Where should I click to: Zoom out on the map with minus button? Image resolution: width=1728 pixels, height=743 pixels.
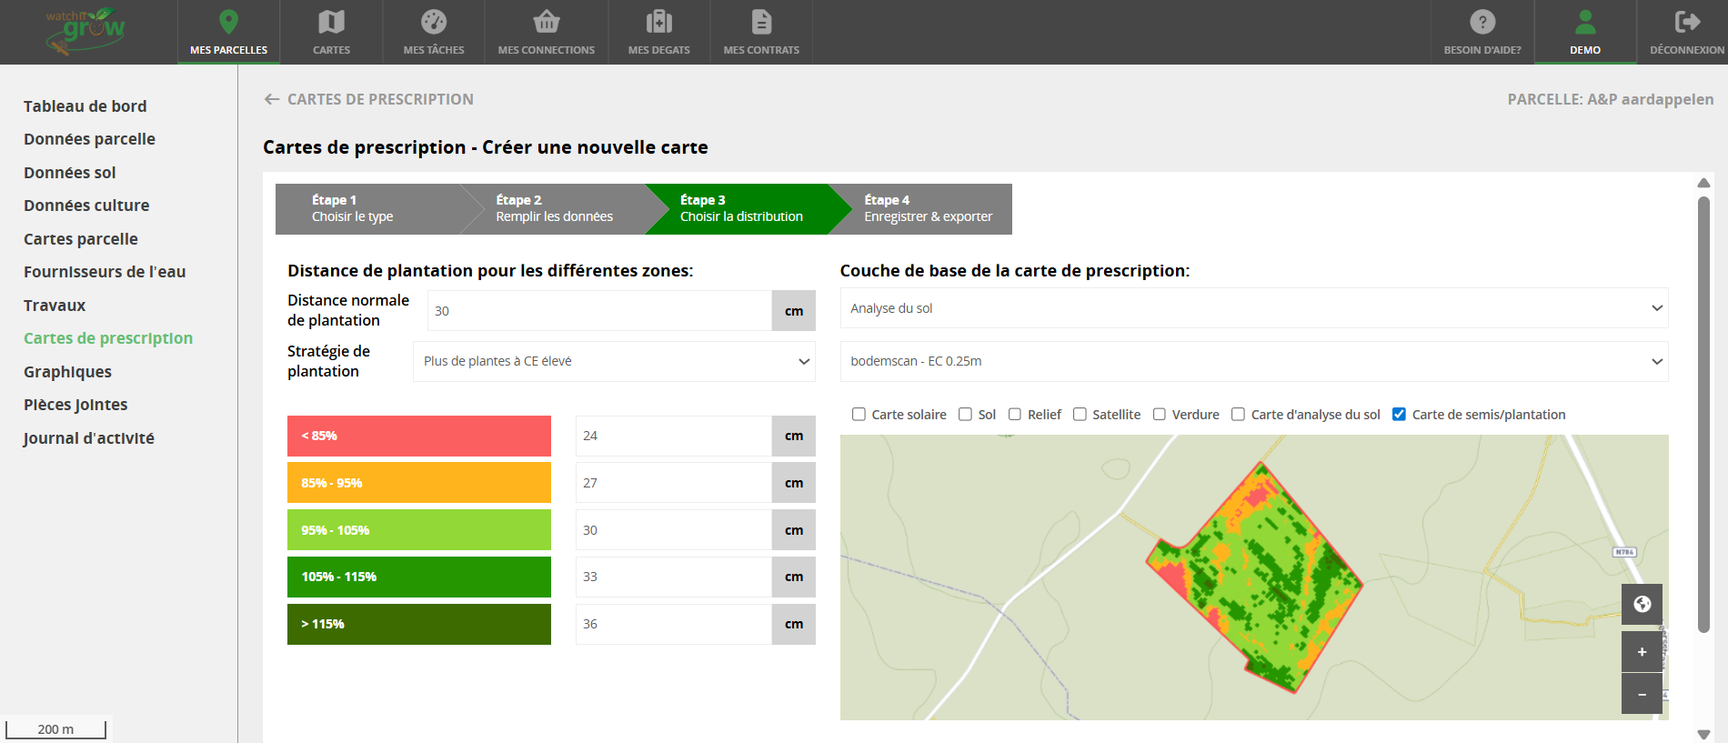tap(1642, 694)
